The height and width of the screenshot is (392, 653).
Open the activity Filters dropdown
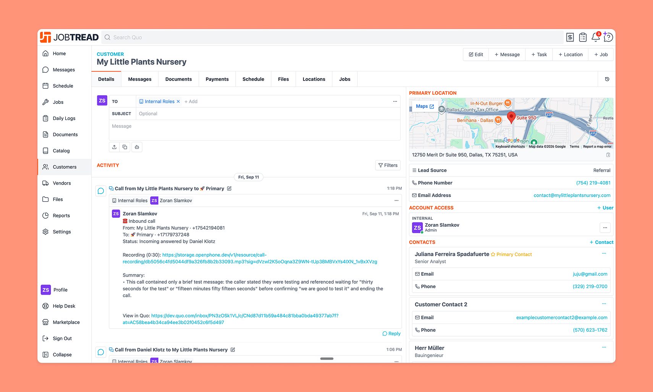tap(388, 165)
